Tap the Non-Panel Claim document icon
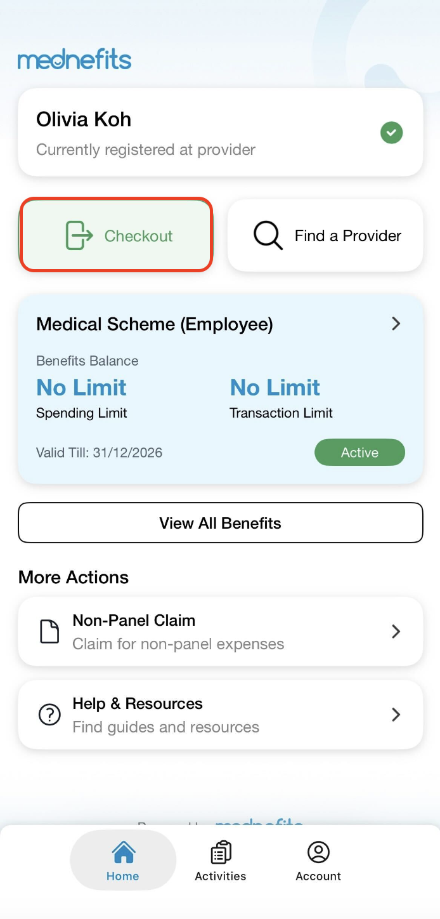Viewport: 440px width, 919px height. pos(49,631)
